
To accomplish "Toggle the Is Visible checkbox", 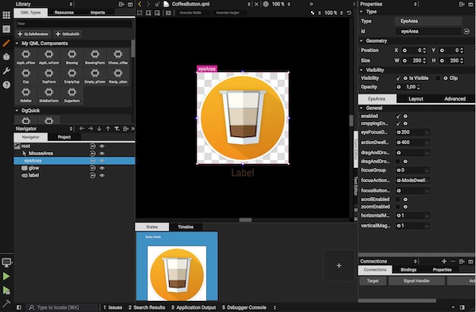I will click(398, 78).
